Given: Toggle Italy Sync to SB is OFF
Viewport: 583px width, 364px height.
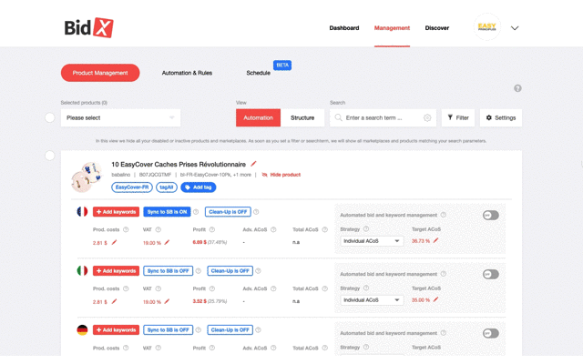Looking at the screenshot, I should click(168, 271).
